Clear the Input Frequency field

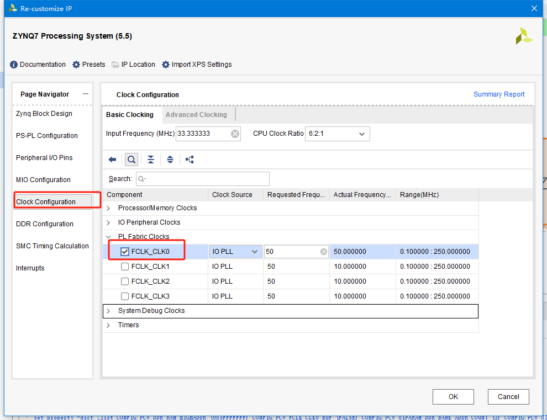(x=235, y=134)
